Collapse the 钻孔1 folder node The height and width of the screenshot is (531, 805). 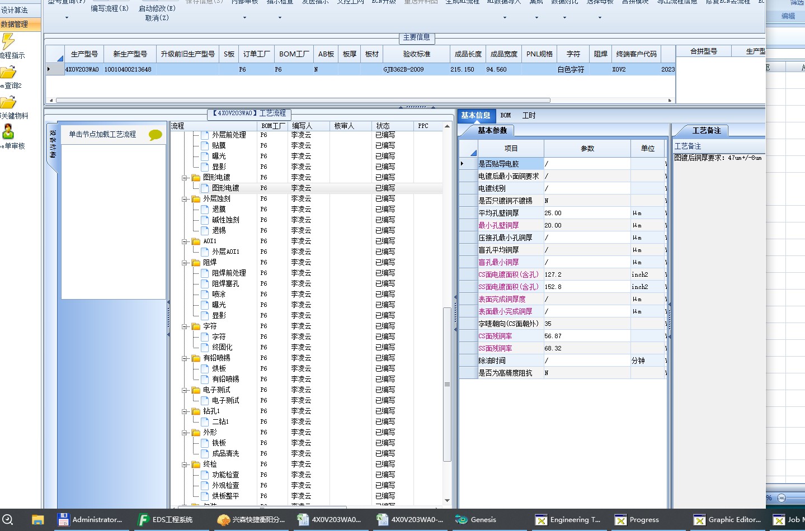[185, 411]
